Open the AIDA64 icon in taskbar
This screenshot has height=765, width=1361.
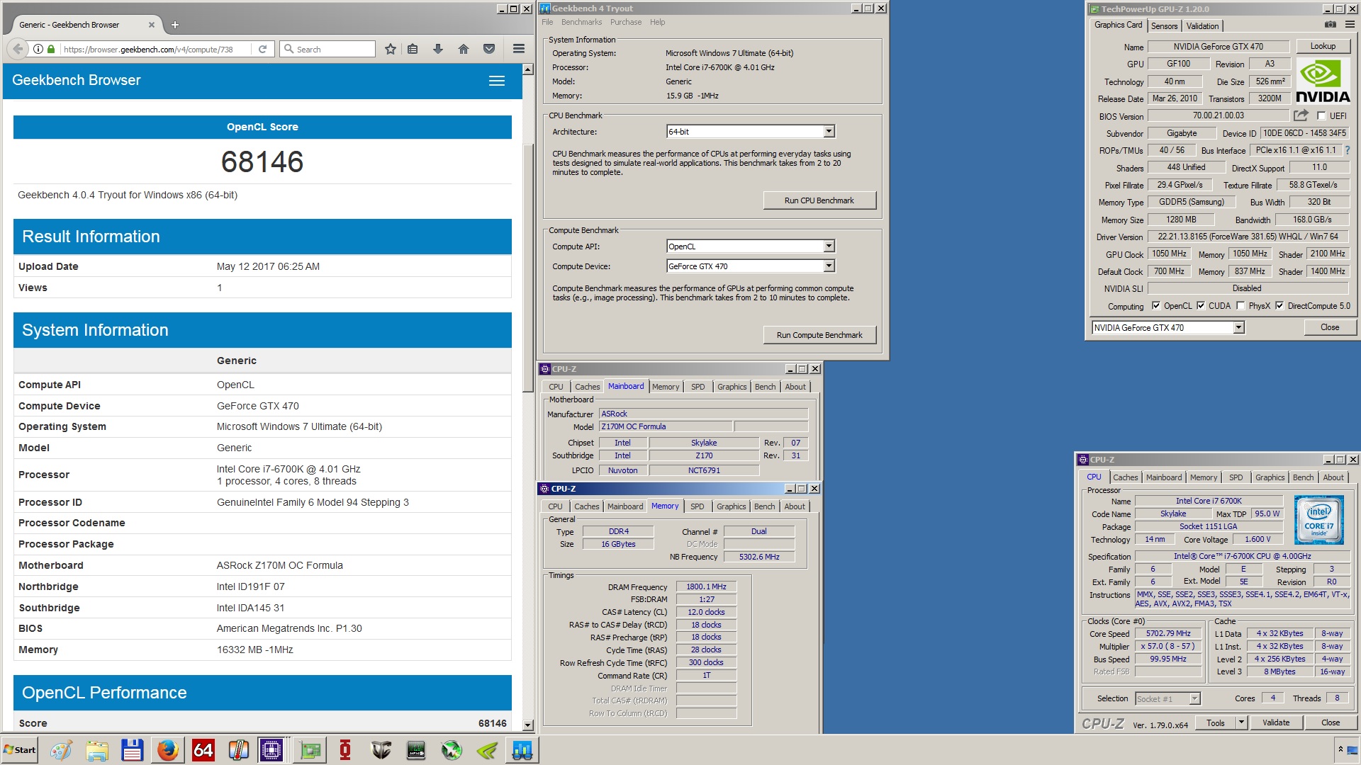[x=203, y=750]
